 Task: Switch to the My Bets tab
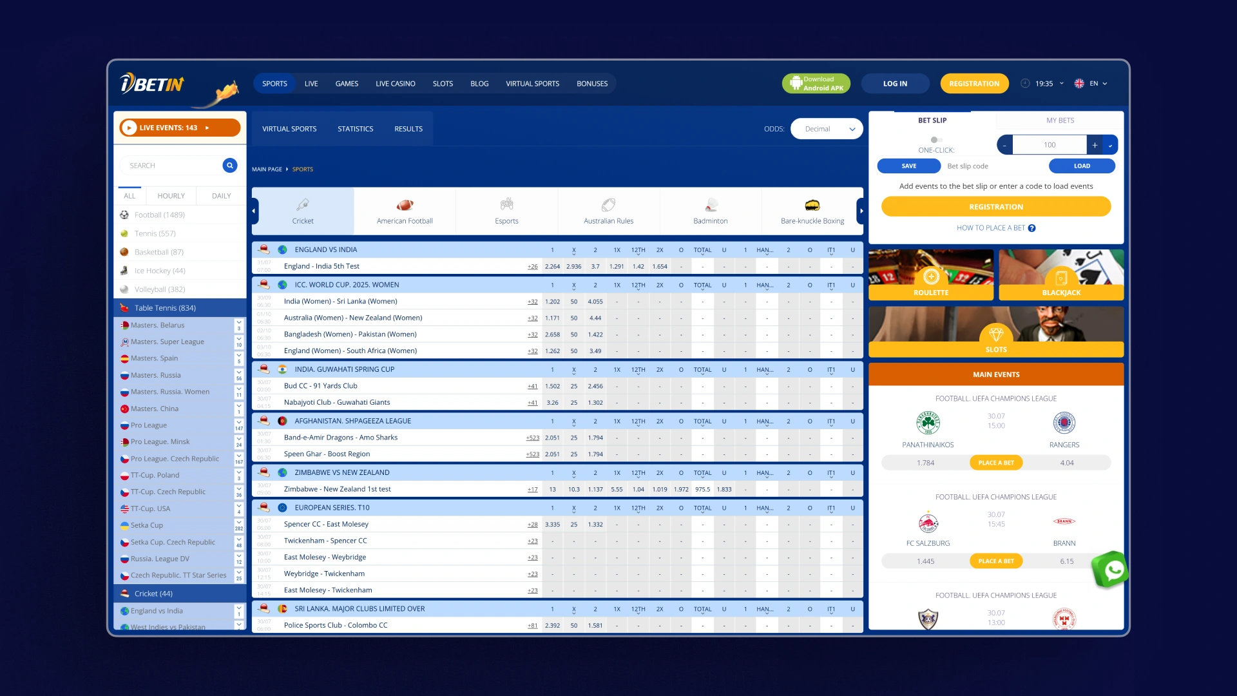click(1060, 121)
